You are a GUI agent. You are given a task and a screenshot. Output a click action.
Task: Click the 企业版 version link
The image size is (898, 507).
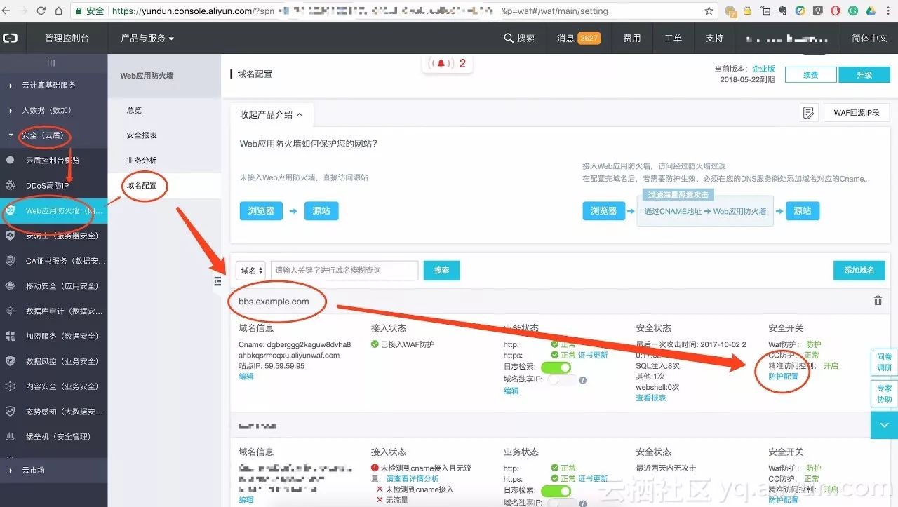[x=764, y=69]
